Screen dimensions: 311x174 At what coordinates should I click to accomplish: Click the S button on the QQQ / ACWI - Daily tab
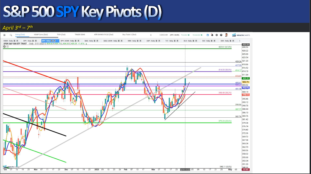pos(119,41)
